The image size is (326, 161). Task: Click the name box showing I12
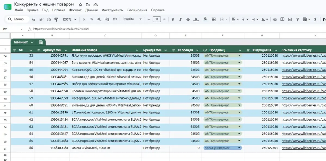10,29
